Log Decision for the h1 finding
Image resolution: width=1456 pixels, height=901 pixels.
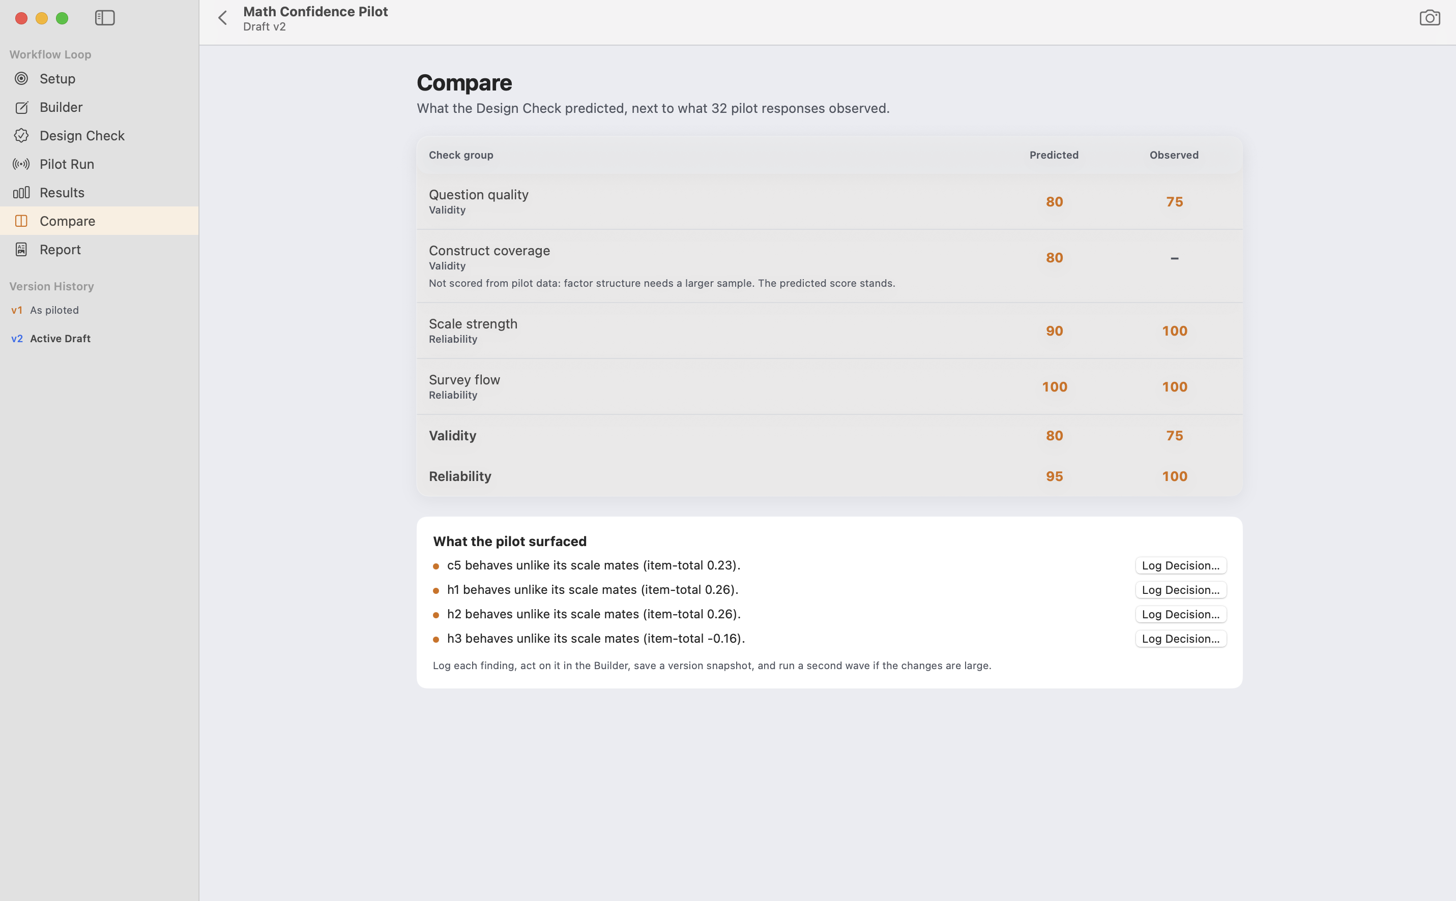tap(1181, 590)
